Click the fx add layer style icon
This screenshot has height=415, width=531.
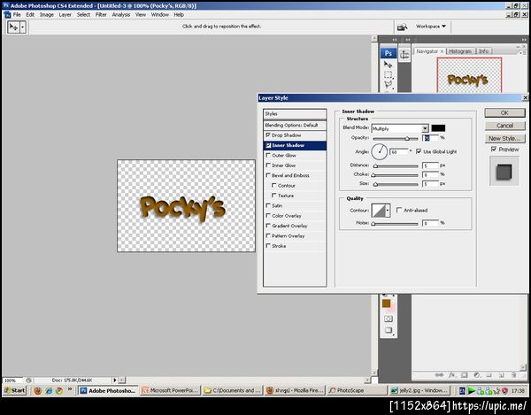tap(452, 374)
